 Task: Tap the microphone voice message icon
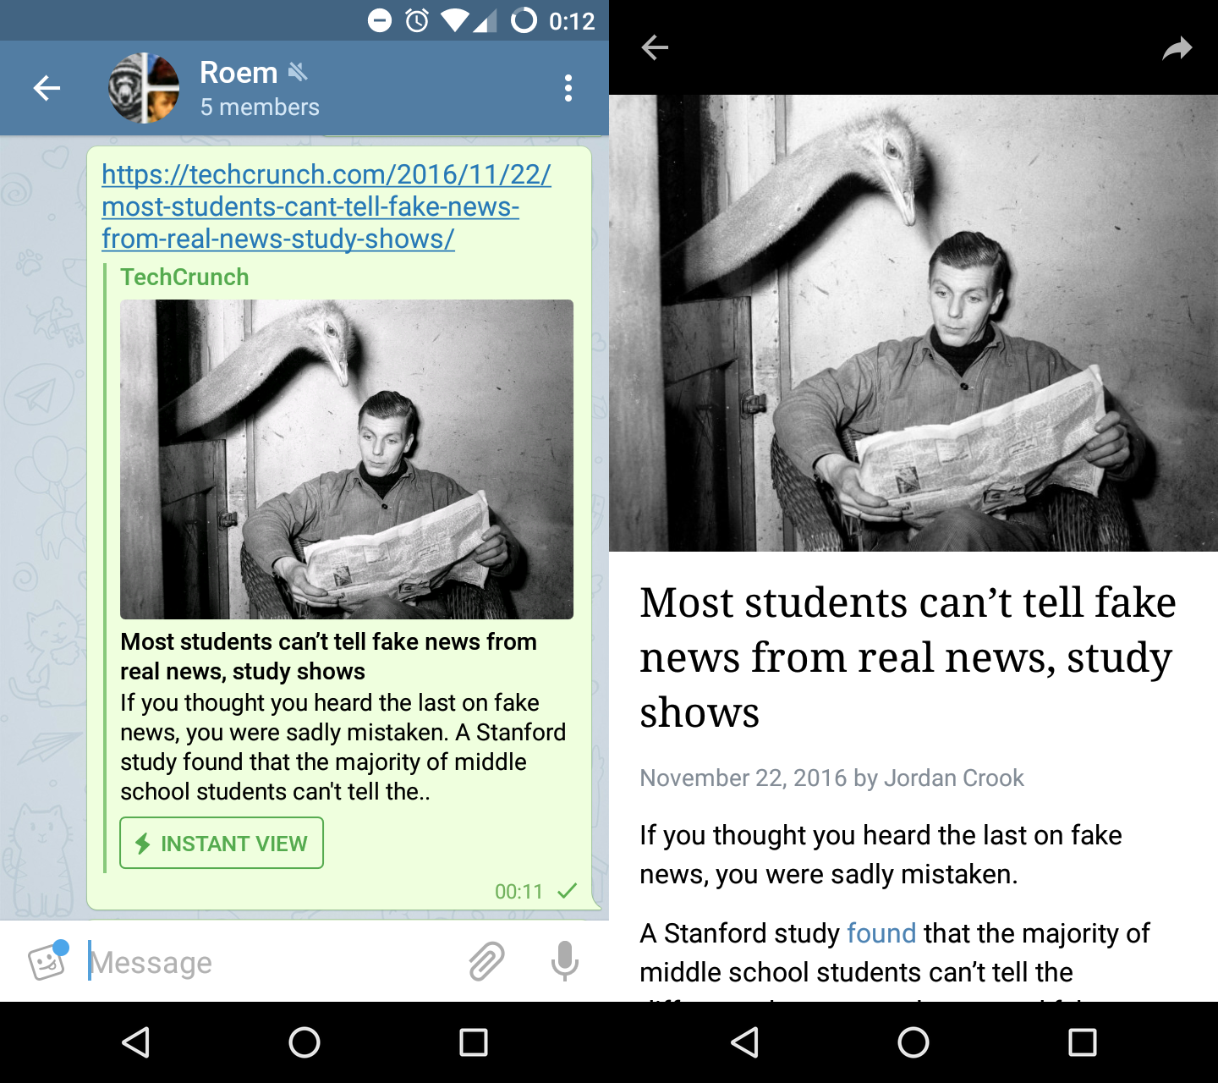(x=565, y=961)
